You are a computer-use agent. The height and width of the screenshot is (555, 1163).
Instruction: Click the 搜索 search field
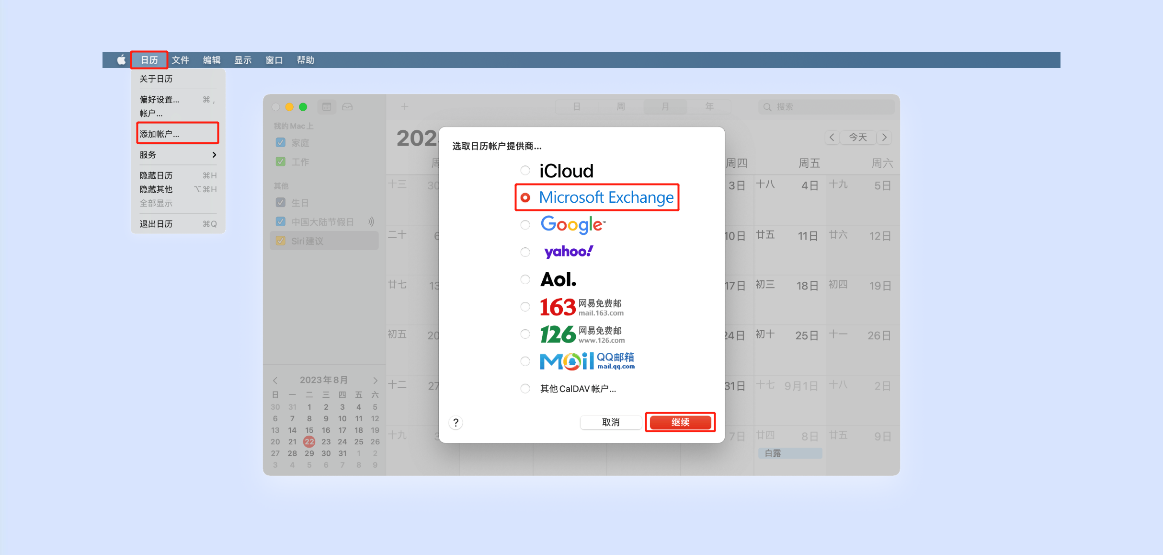[x=826, y=107]
